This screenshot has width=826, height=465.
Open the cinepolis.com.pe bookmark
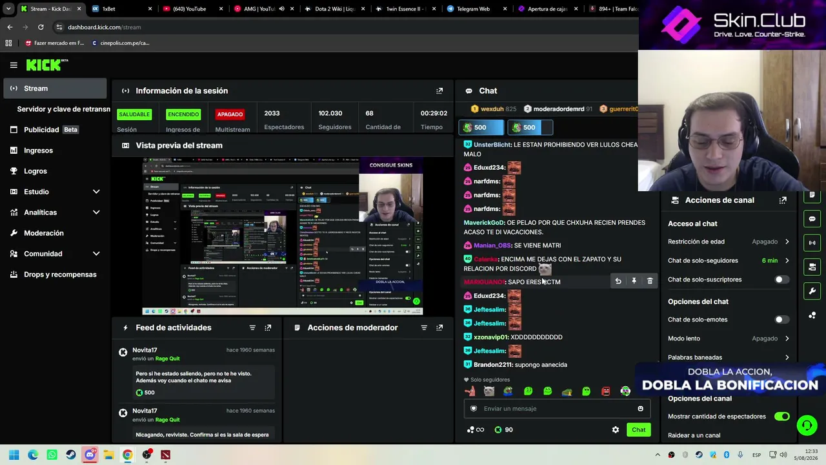point(121,43)
